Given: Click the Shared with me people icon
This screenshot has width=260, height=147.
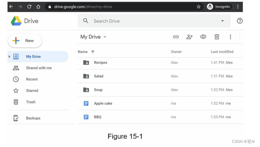Looking at the screenshot, I should tap(16, 68).
